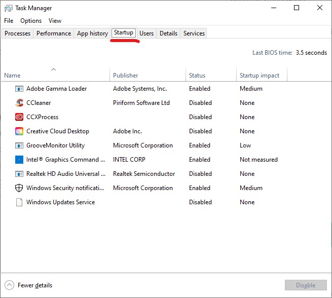Sort by the Name column header
This screenshot has height=298, width=332.
coord(55,74)
